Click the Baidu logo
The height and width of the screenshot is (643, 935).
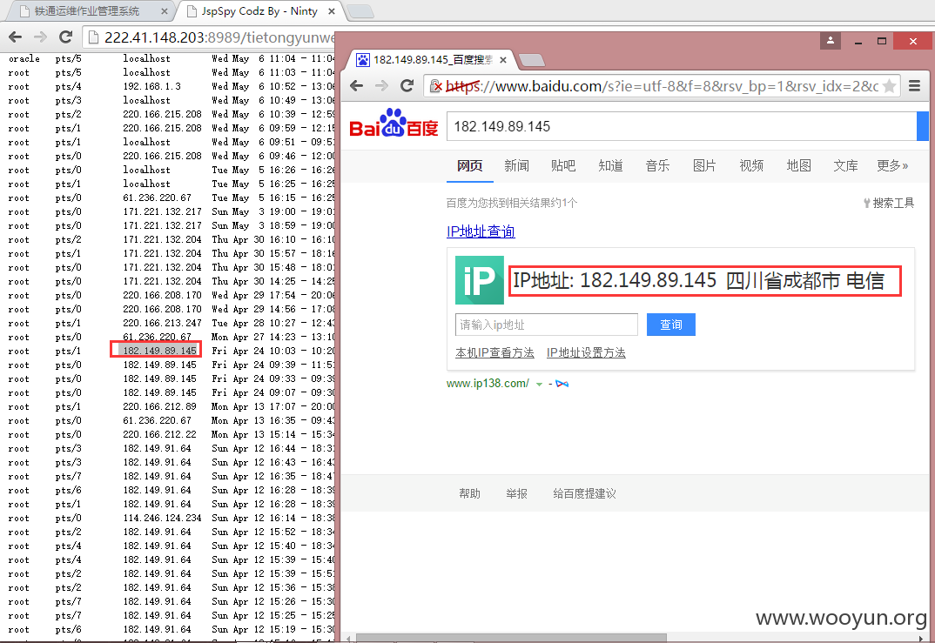tap(394, 124)
